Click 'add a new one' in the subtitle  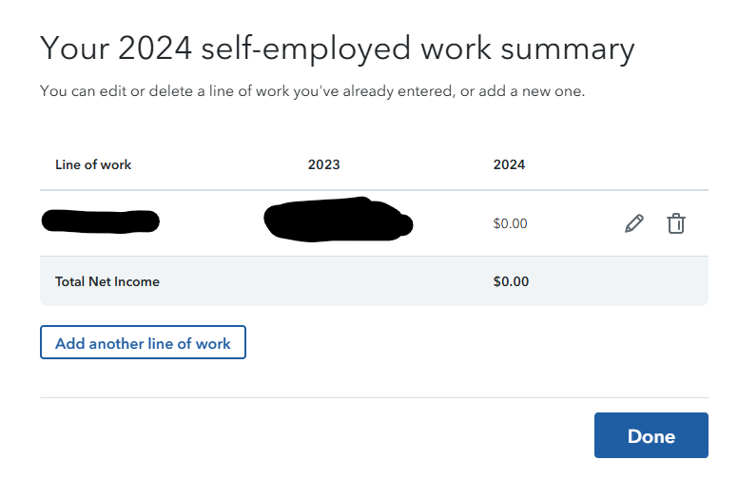click(532, 91)
